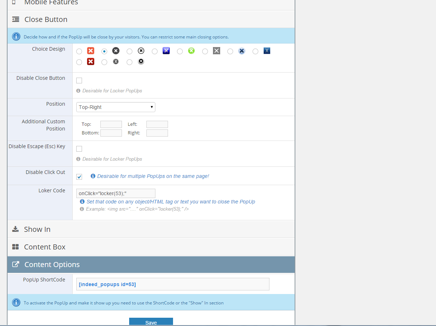Image resolution: width=436 pixels, height=326 pixels.
Task: Collapse the Content Options section header
Action: point(52,265)
